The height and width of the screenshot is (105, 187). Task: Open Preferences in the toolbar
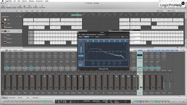coord(9,6)
